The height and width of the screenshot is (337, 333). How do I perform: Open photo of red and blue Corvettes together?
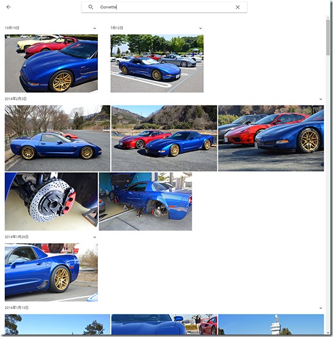pyautogui.click(x=164, y=138)
